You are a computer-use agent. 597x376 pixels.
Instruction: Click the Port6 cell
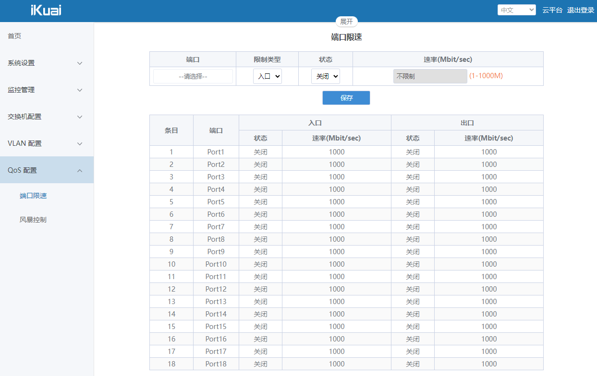[x=216, y=214]
